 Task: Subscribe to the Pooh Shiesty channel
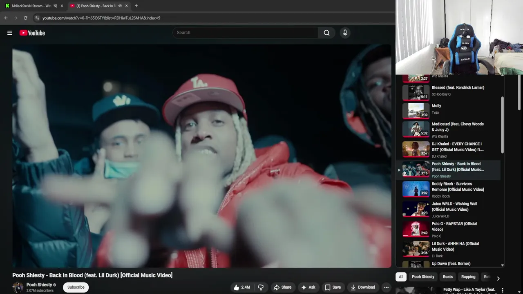76,287
